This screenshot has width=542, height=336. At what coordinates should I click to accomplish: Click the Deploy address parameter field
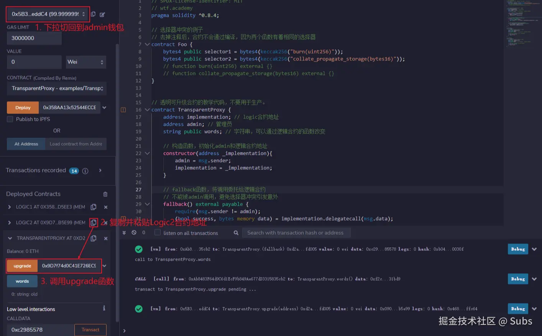[x=69, y=108]
